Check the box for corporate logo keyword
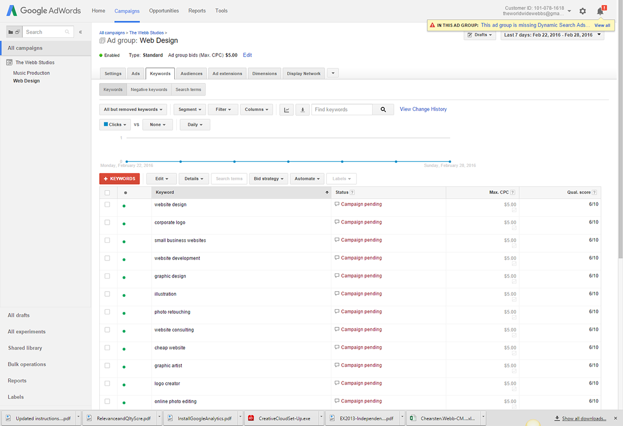The height and width of the screenshot is (426, 623). point(107,222)
